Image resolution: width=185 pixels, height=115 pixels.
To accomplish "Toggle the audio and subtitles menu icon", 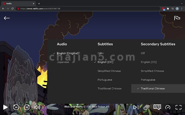I will 157,107.
